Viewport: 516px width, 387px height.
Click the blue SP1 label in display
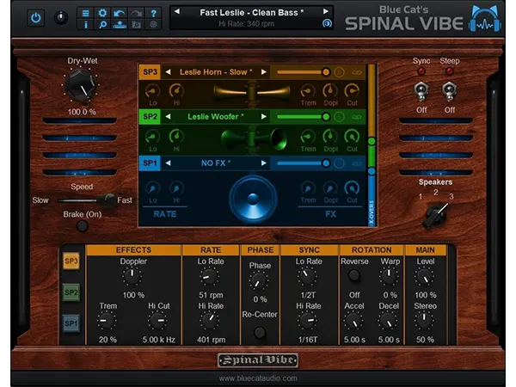(x=150, y=163)
